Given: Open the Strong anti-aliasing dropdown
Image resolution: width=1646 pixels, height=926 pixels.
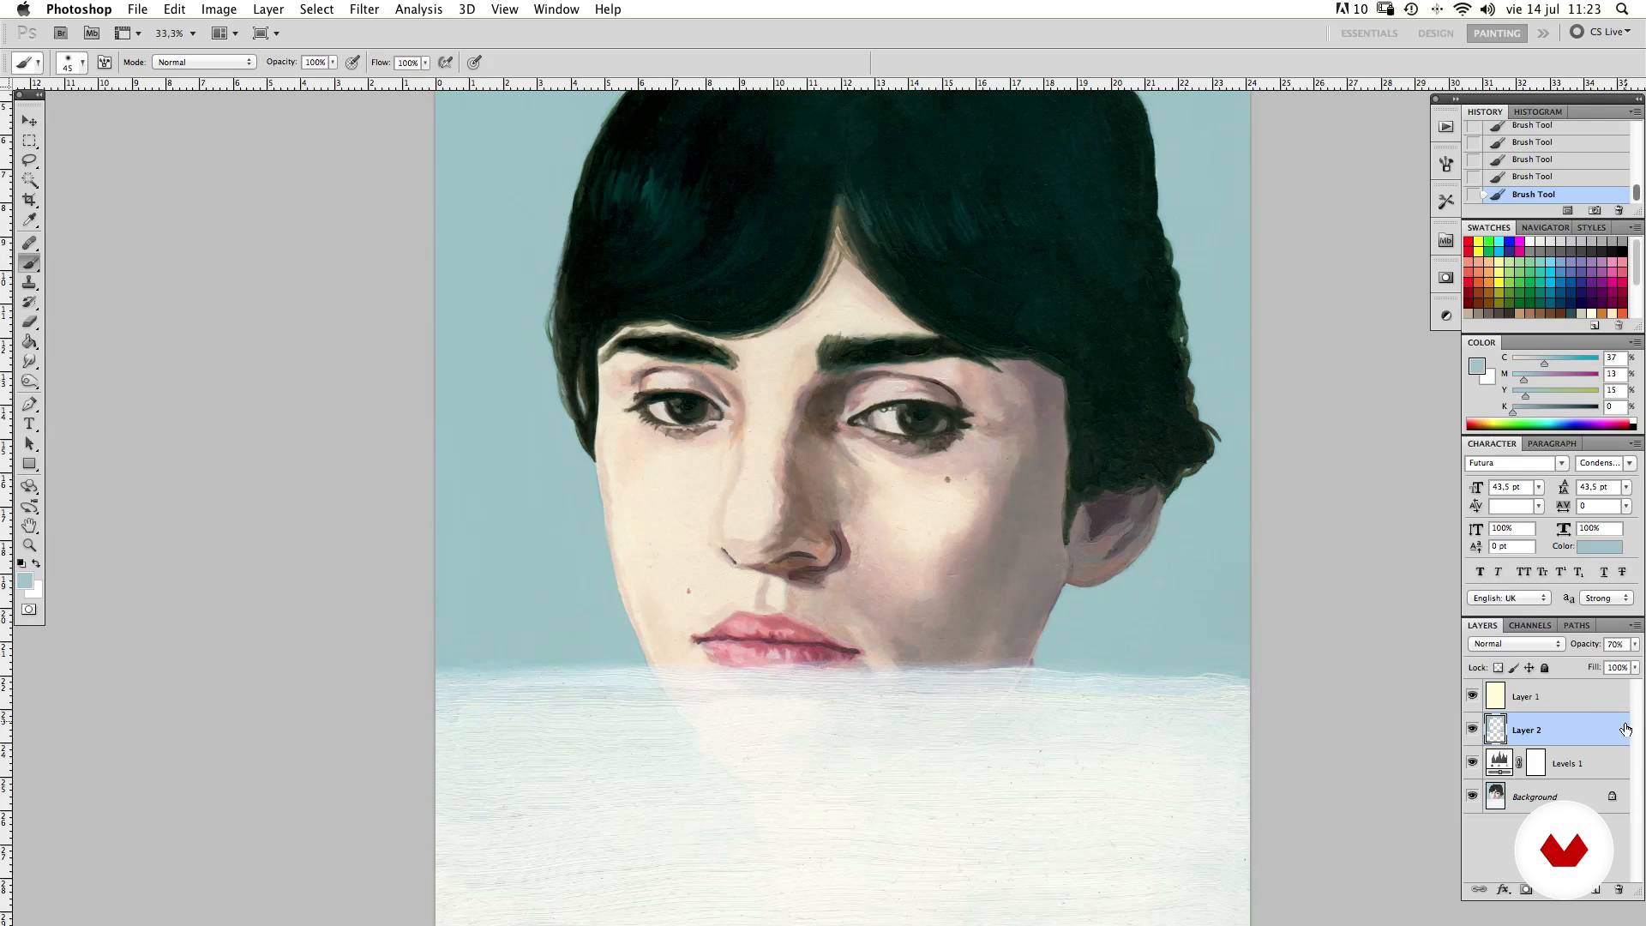Looking at the screenshot, I should [x=1606, y=598].
